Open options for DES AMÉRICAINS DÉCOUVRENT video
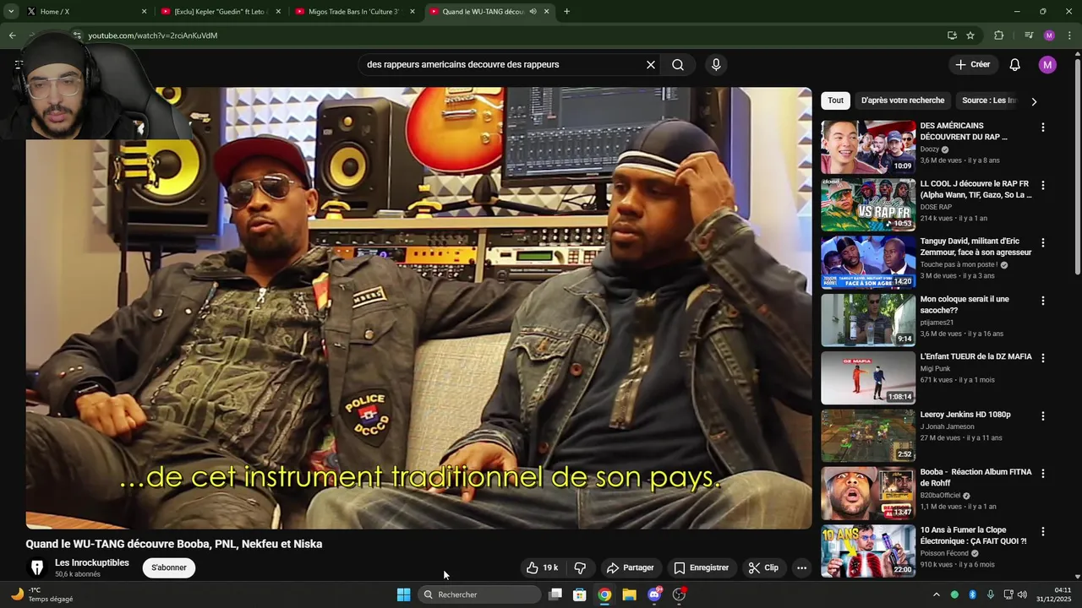 [x=1042, y=127]
